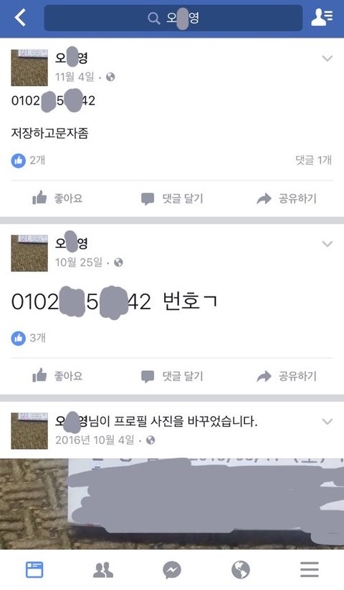Like the 11월 4일 post with 좋아요
Viewport: 344px width, 590px height.
(x=57, y=198)
